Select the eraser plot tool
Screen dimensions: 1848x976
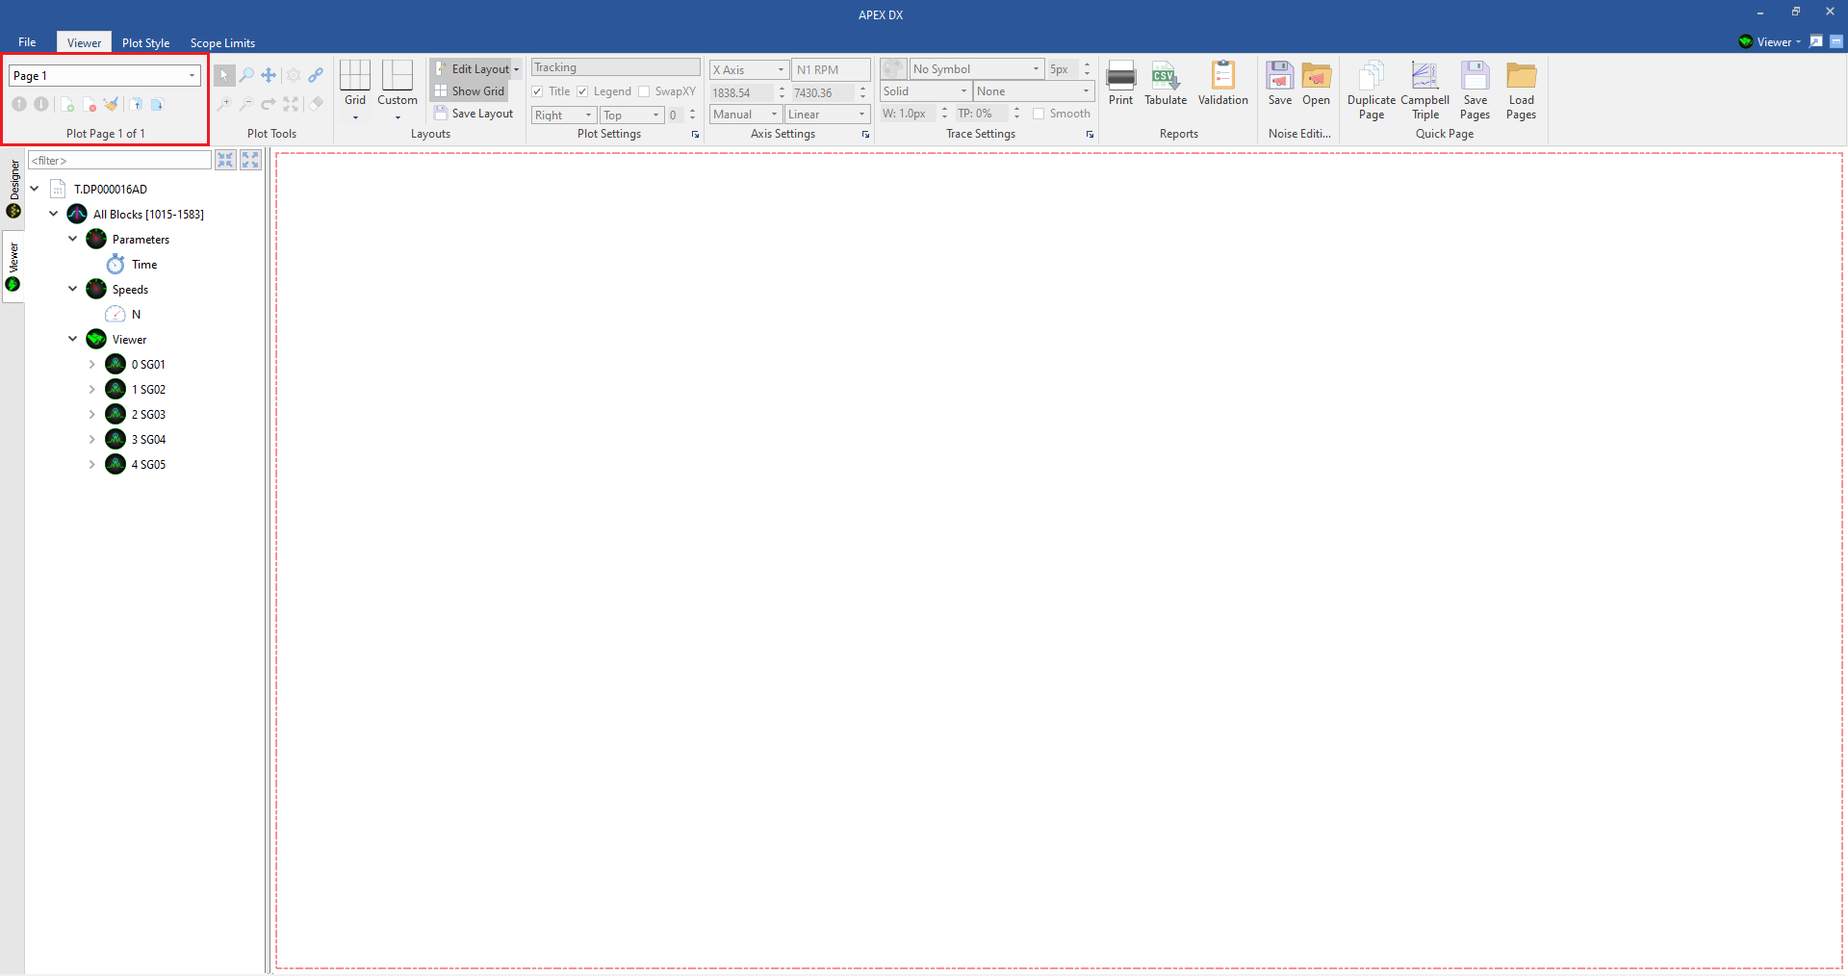coord(316,104)
